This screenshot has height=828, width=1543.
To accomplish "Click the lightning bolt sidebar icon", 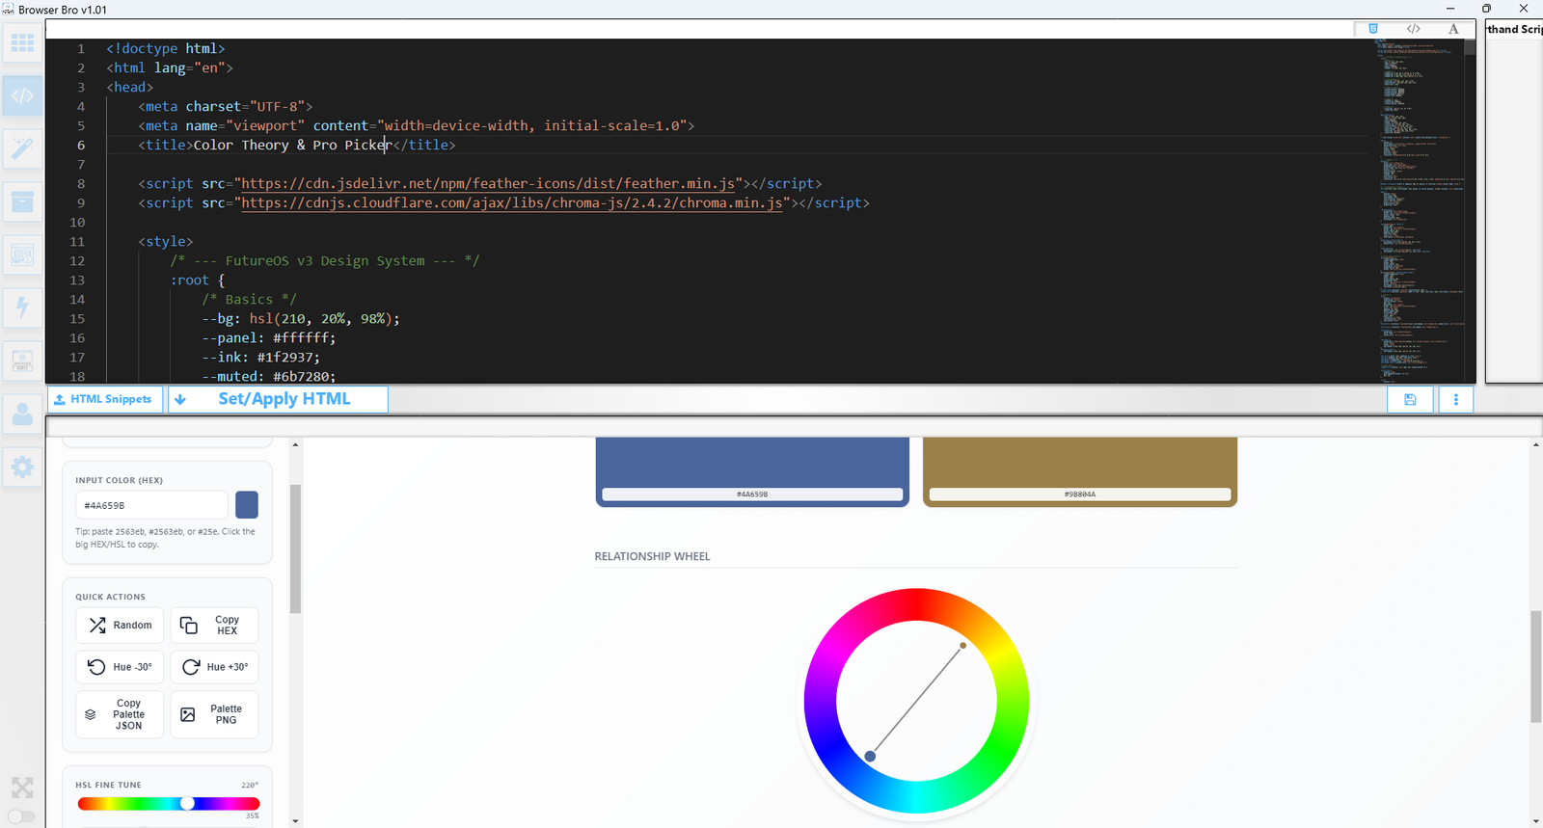I will (22, 307).
